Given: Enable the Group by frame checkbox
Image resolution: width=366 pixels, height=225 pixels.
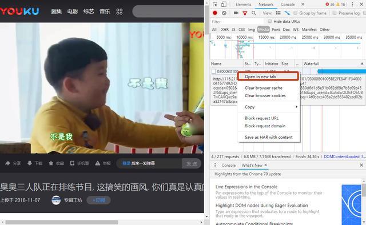Looking at the screenshot, I should pyautogui.click(x=295, y=13).
